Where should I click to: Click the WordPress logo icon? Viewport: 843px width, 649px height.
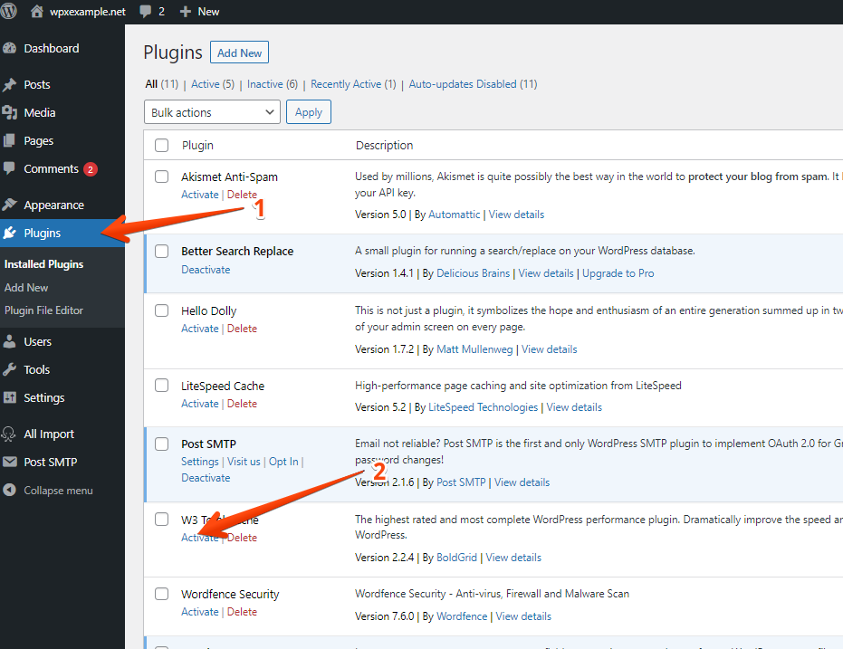(8, 11)
